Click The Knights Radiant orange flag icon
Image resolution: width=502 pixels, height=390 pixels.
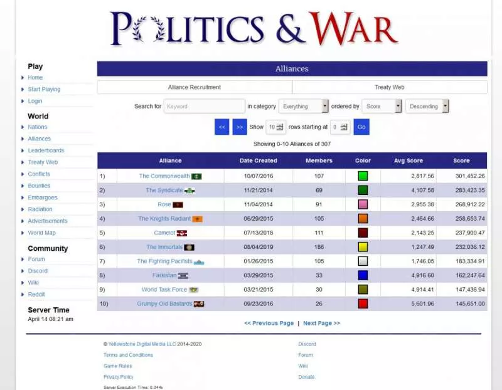click(x=197, y=219)
